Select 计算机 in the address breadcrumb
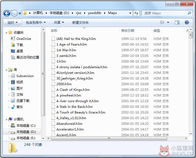 point(38,13)
